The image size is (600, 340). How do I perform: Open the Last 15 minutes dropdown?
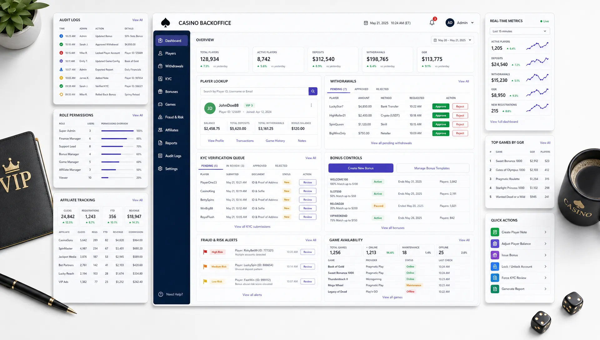click(520, 31)
